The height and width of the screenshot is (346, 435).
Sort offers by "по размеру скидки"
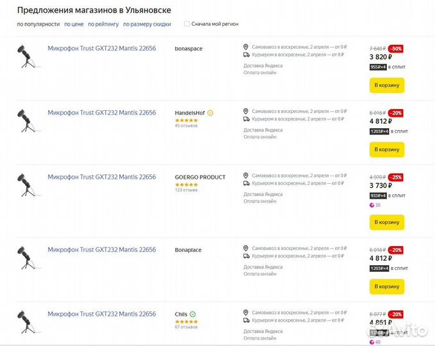click(147, 24)
